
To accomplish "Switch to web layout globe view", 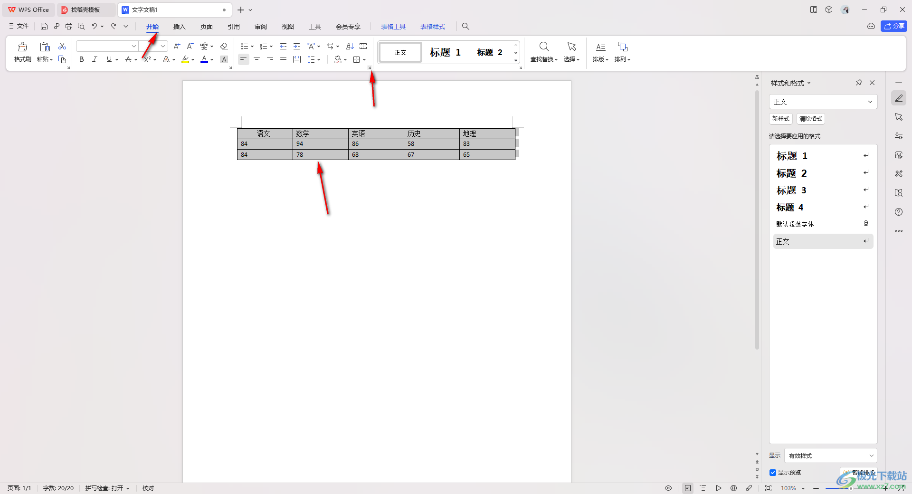I will pos(733,488).
